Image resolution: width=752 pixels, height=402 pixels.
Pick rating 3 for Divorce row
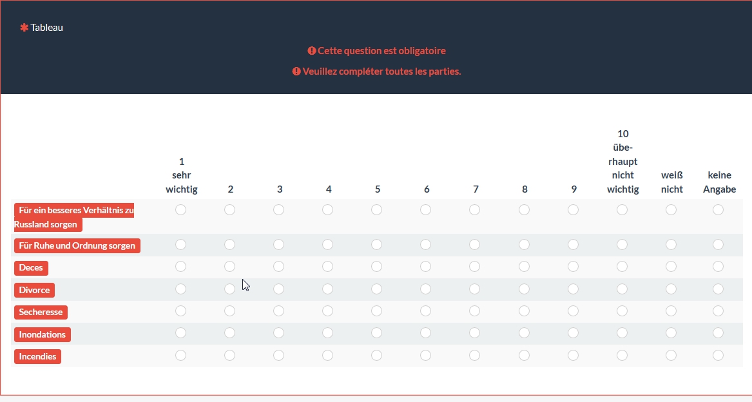pyautogui.click(x=278, y=289)
